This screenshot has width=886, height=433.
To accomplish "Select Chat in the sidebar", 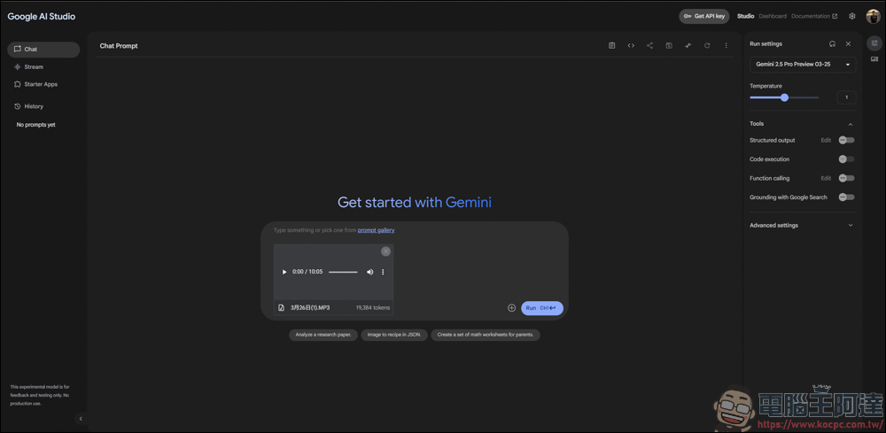I will (x=43, y=50).
